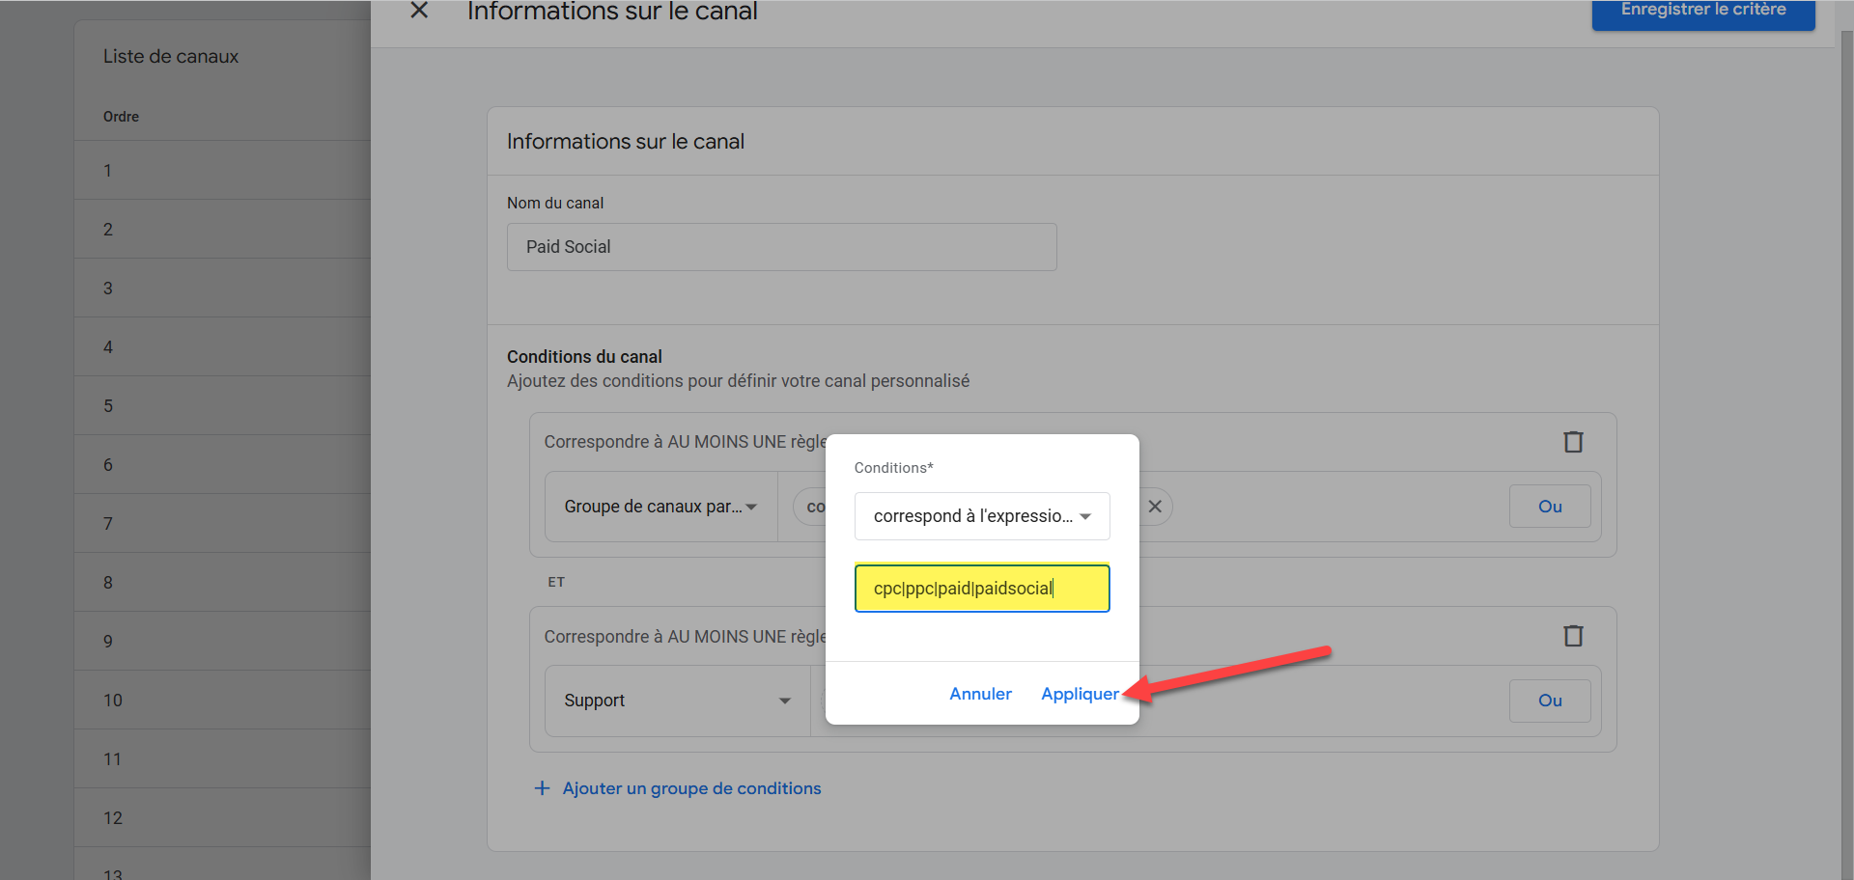
Task: Select row 5 in channel list
Action: (x=222, y=406)
